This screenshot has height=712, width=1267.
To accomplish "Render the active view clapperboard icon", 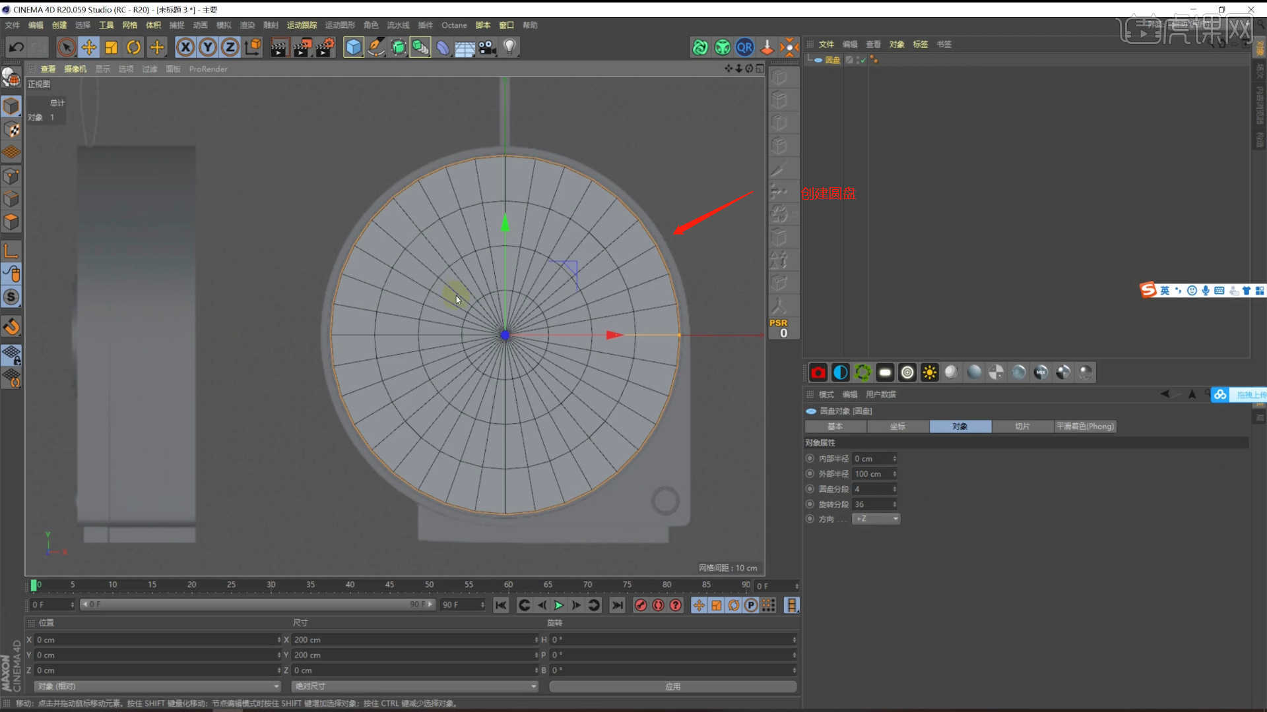I will [279, 47].
